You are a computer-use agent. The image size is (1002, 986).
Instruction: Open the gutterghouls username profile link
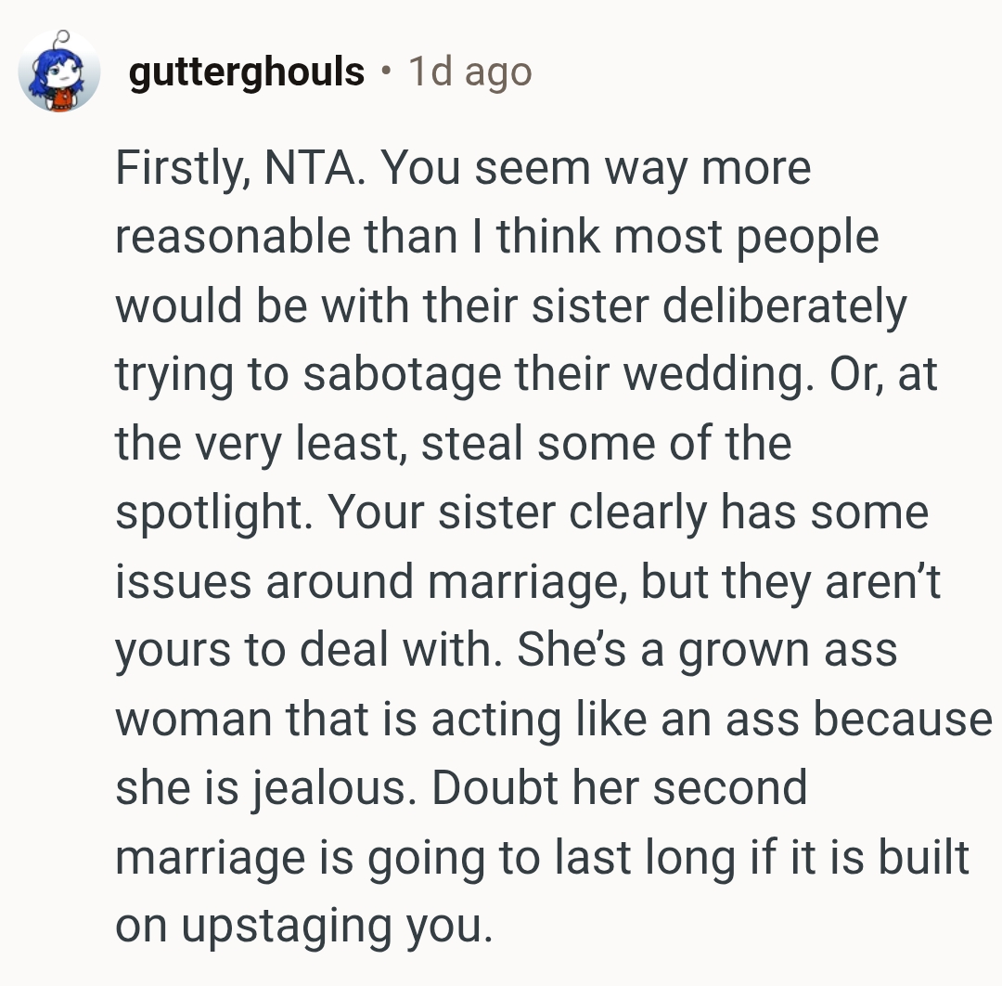point(247,71)
